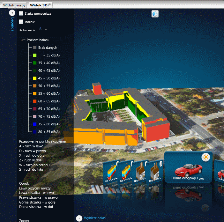224x222 pixels.
Task: Click the 'D - ruch w prawo' instruction
Action: [33, 151]
